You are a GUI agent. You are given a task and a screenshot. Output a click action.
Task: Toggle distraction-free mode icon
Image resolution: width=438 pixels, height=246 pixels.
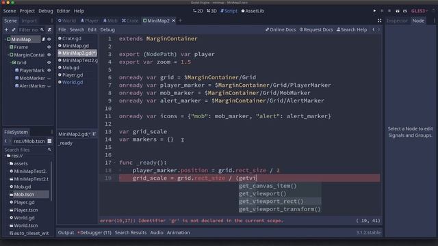[379, 20]
